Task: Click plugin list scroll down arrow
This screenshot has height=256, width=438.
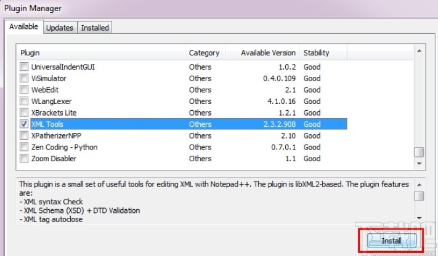Action: [419, 164]
